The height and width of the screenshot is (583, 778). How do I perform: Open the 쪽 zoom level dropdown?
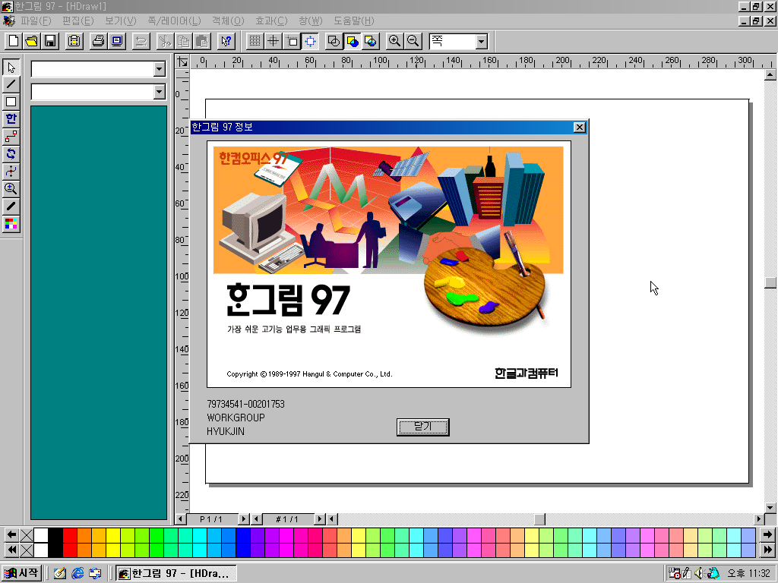click(481, 42)
